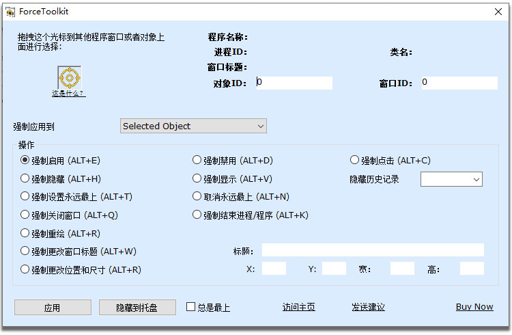Click the 类名: label

tap(401, 52)
